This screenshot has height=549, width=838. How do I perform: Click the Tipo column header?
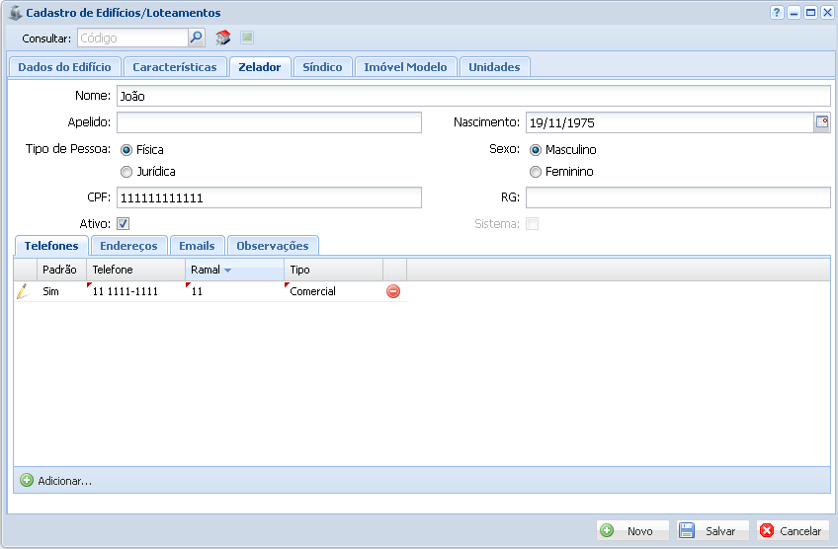pyautogui.click(x=333, y=270)
